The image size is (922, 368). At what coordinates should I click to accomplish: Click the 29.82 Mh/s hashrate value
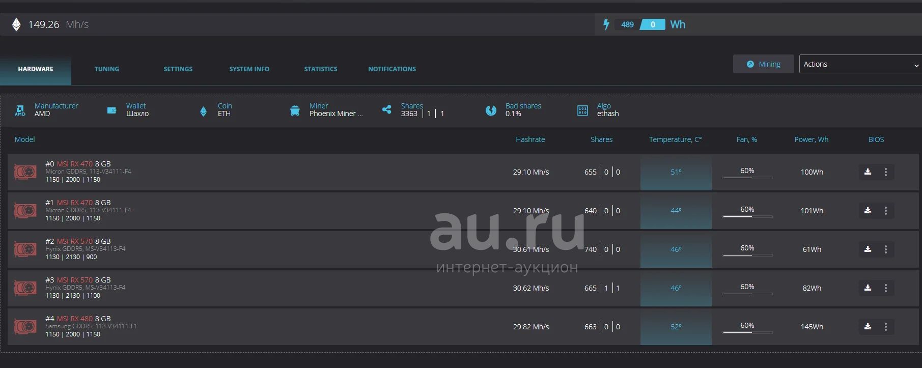[531, 327]
